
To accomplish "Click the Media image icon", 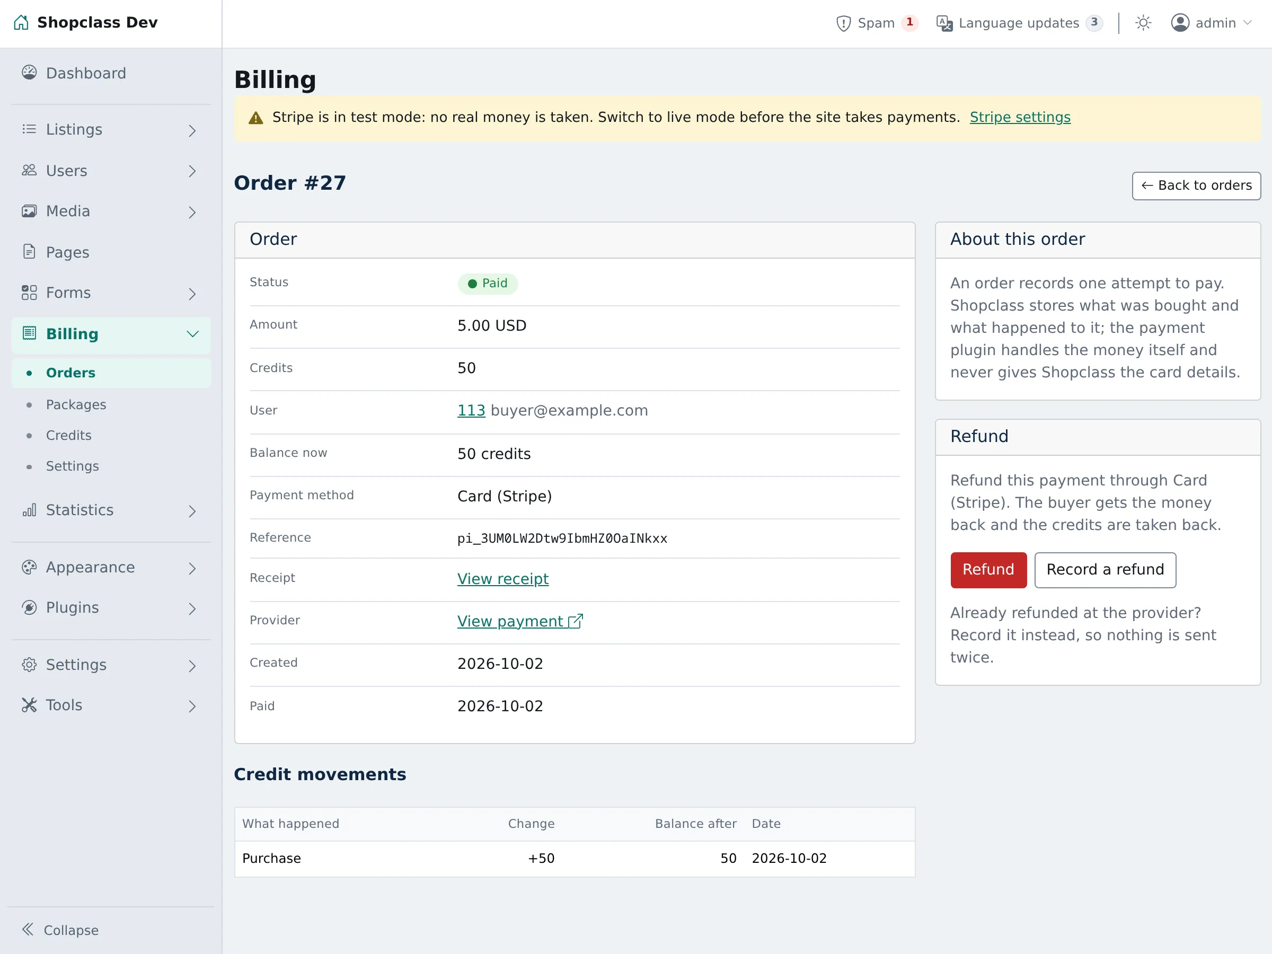I will [x=29, y=211].
